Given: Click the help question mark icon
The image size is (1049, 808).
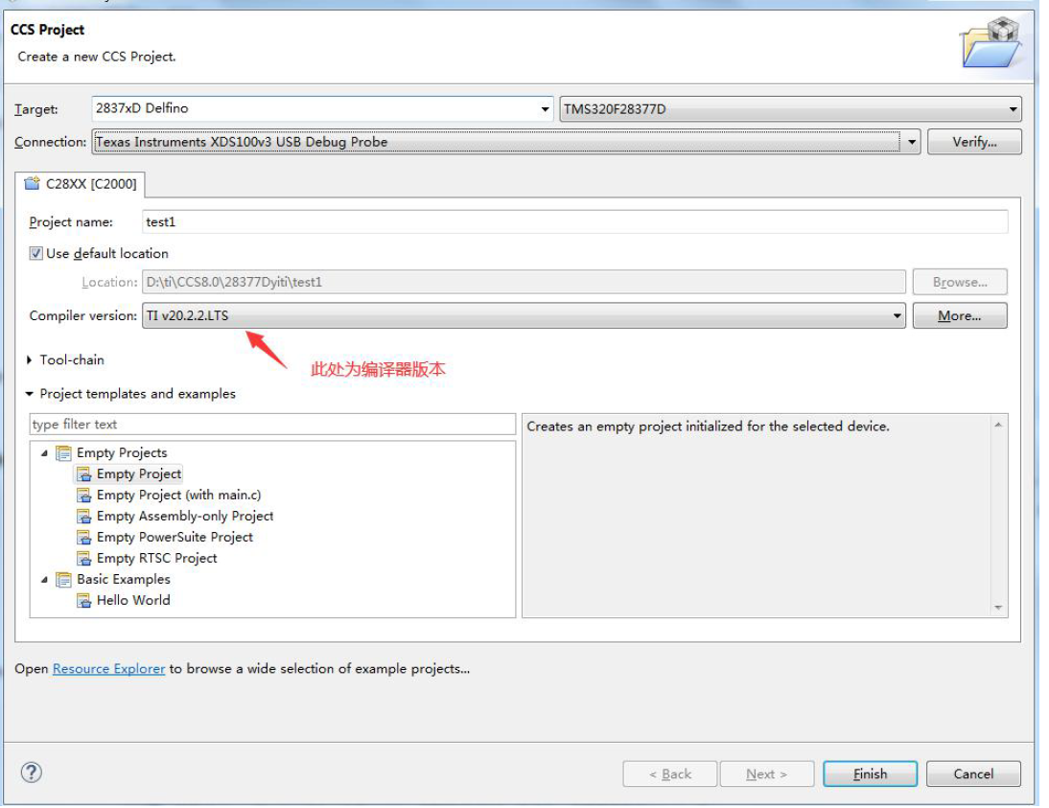Looking at the screenshot, I should (x=31, y=773).
